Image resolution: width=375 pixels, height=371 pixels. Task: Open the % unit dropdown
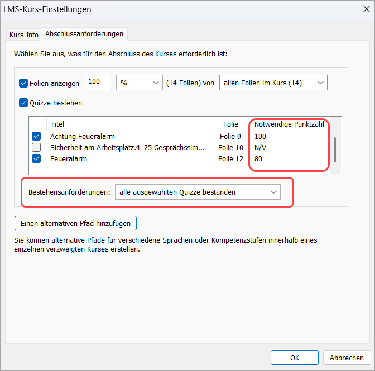[x=138, y=83]
